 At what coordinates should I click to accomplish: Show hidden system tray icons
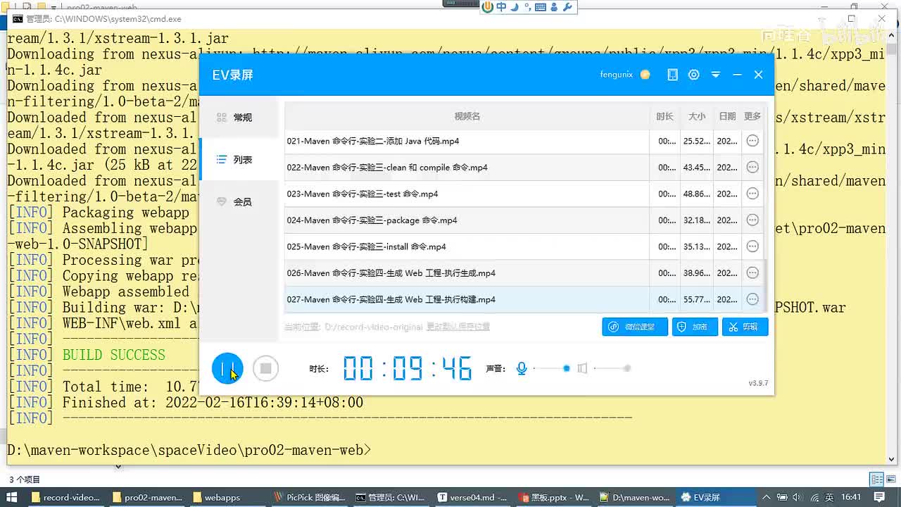[766, 497]
